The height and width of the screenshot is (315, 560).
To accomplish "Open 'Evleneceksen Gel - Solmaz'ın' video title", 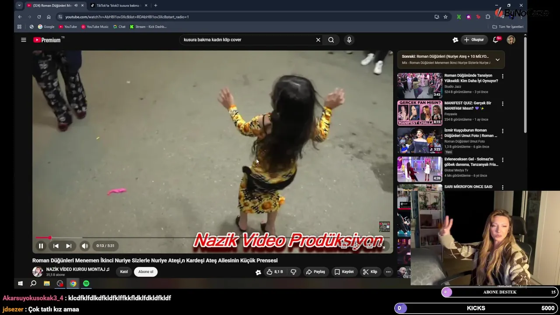I will coord(471,162).
